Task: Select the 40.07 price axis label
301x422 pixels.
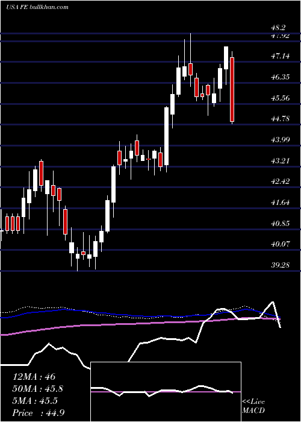Action: point(280,244)
